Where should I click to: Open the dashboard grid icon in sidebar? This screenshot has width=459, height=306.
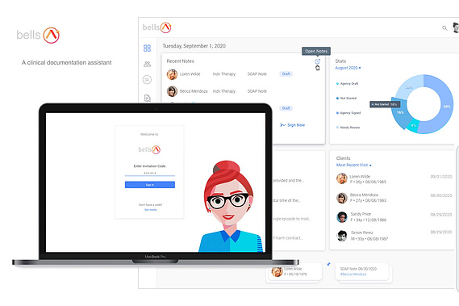tap(147, 48)
